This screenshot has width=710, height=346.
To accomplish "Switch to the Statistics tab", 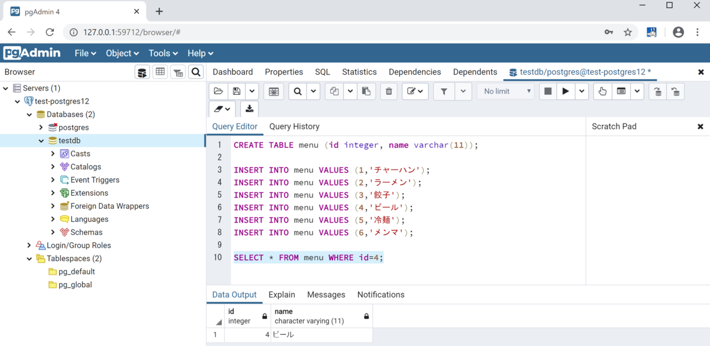I will coord(359,72).
